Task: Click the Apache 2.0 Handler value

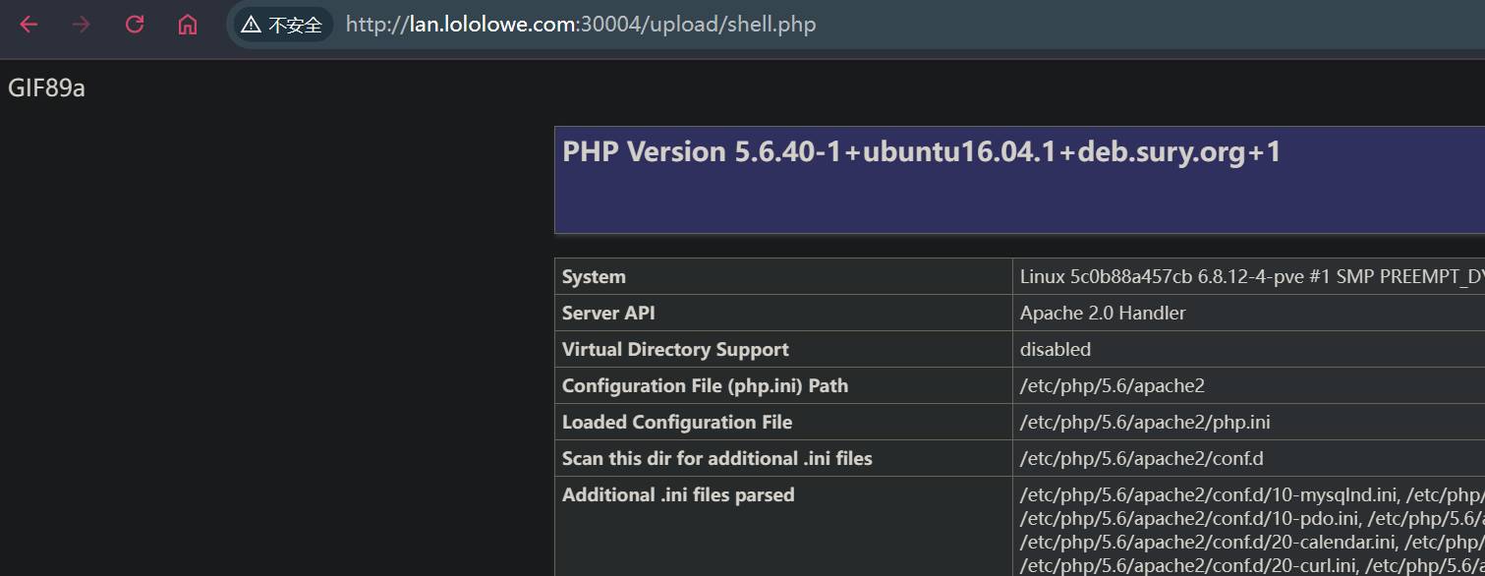Action: (1103, 314)
